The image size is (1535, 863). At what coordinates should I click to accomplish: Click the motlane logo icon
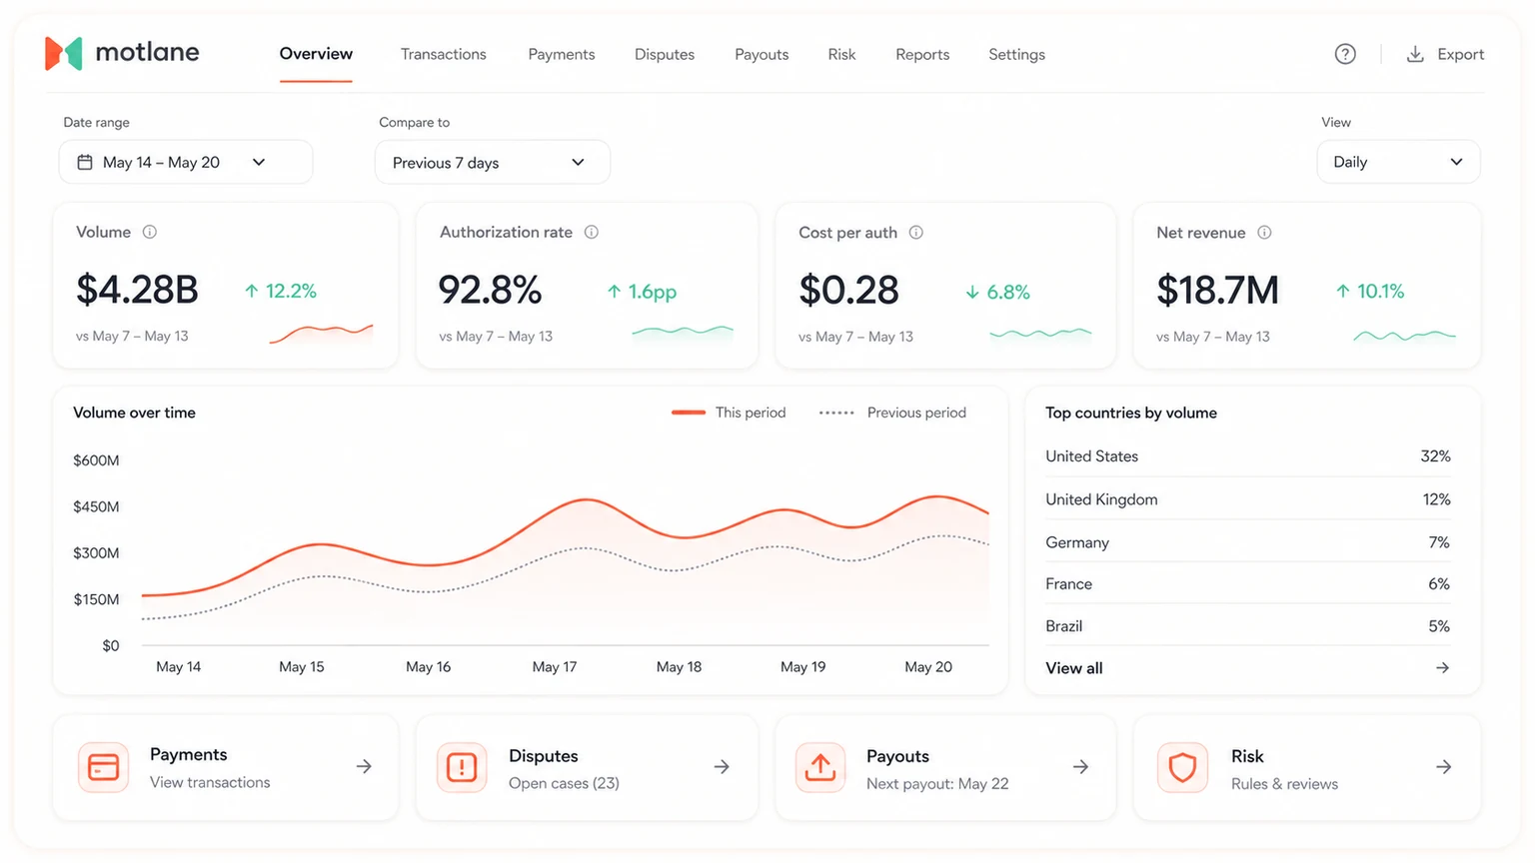coord(63,53)
